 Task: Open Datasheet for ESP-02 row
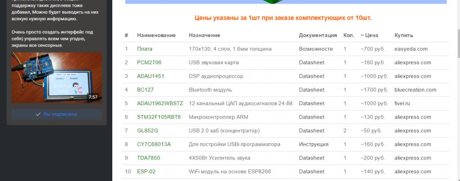[312, 172]
